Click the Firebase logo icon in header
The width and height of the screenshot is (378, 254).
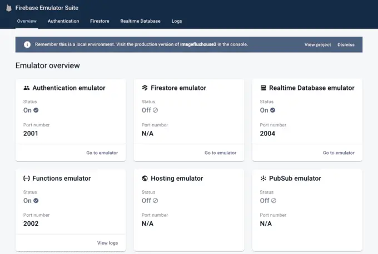point(9,8)
